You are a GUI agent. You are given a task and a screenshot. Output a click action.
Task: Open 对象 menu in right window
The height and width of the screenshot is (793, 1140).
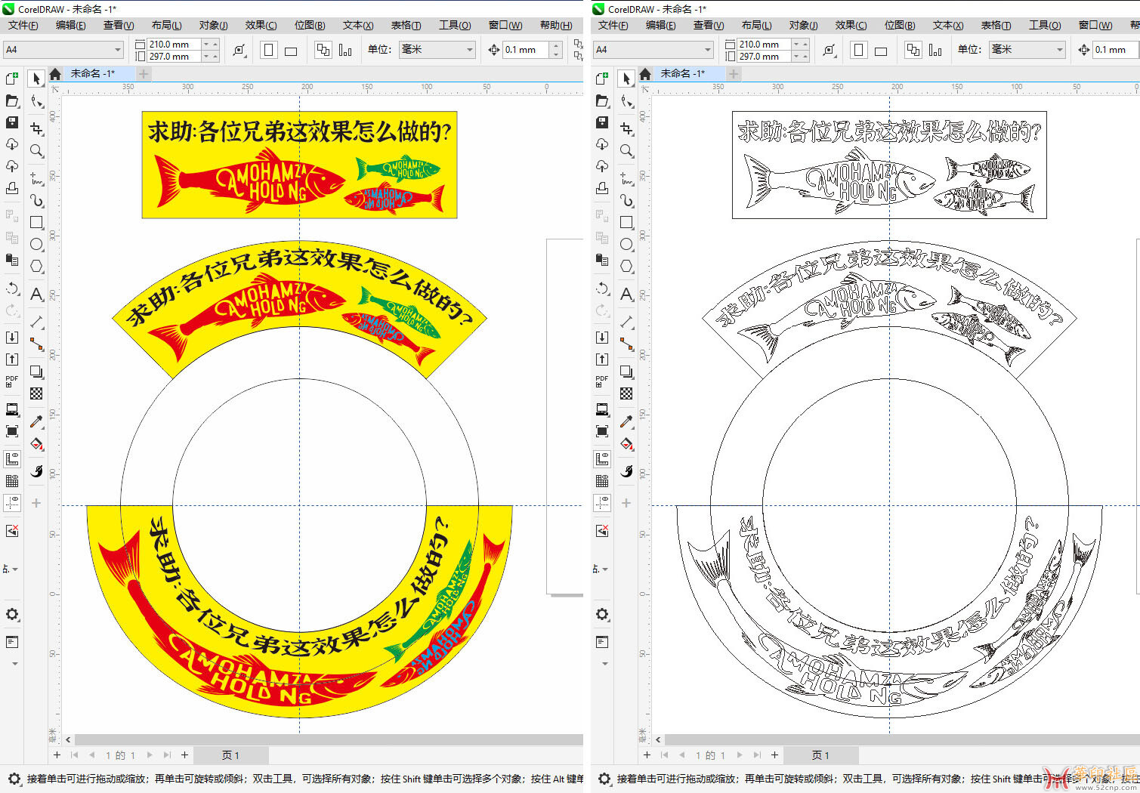pyautogui.click(x=803, y=25)
